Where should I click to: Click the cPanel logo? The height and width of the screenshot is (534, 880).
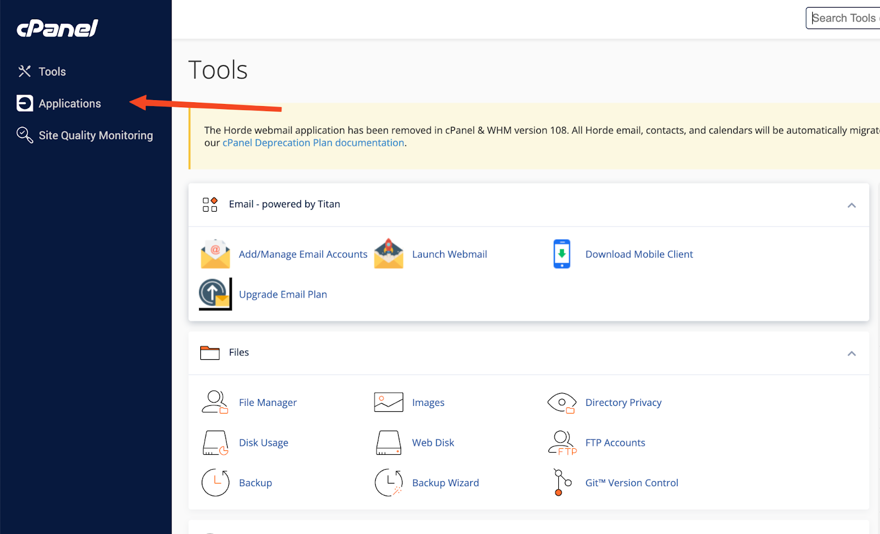[x=57, y=28]
